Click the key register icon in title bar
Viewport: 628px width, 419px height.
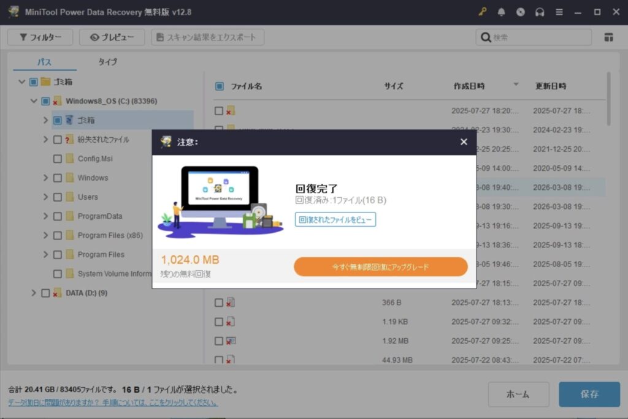[482, 12]
